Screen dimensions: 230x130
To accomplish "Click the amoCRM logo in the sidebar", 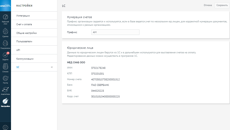I will click(x=6, y=6).
